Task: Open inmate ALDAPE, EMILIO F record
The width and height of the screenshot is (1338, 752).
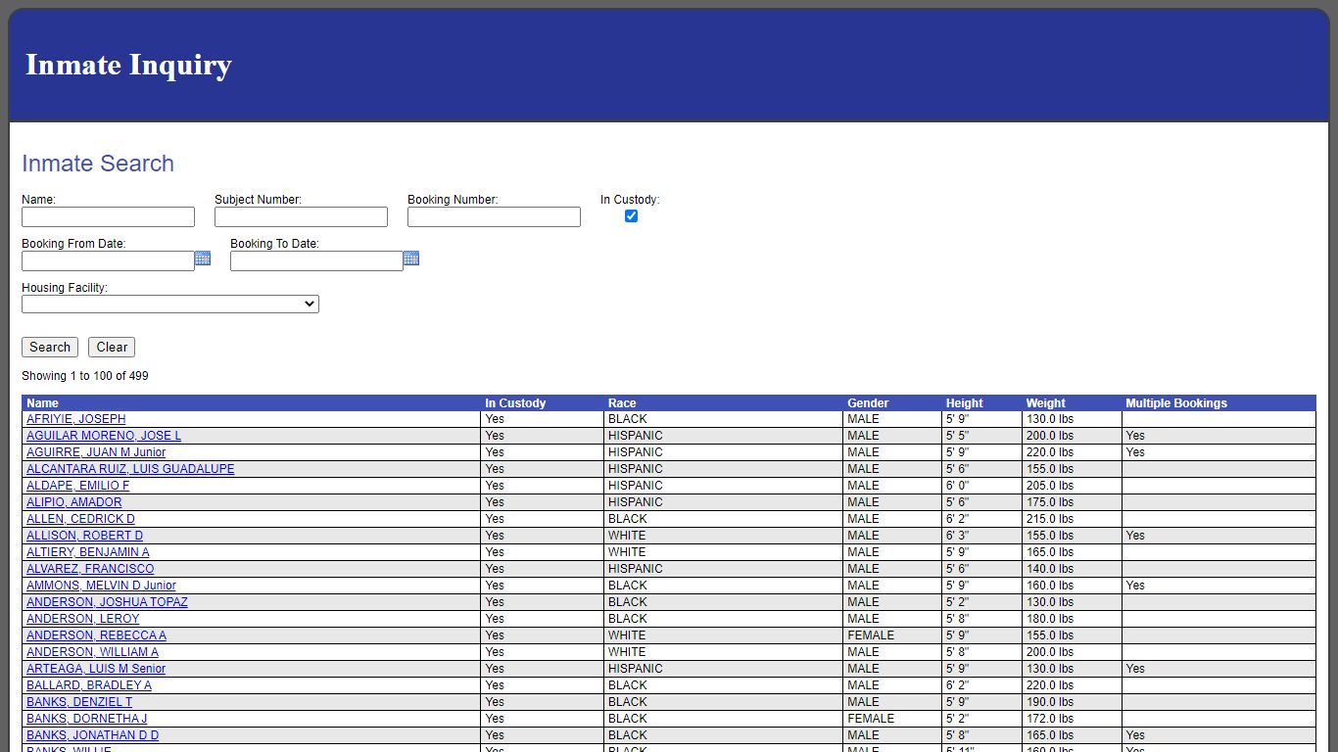Action: click(77, 486)
